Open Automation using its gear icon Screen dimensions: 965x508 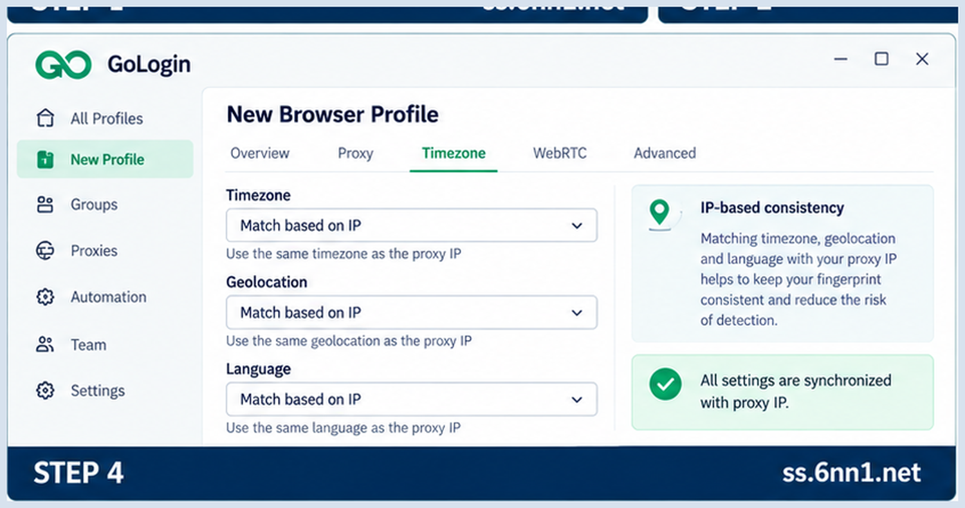coord(45,297)
